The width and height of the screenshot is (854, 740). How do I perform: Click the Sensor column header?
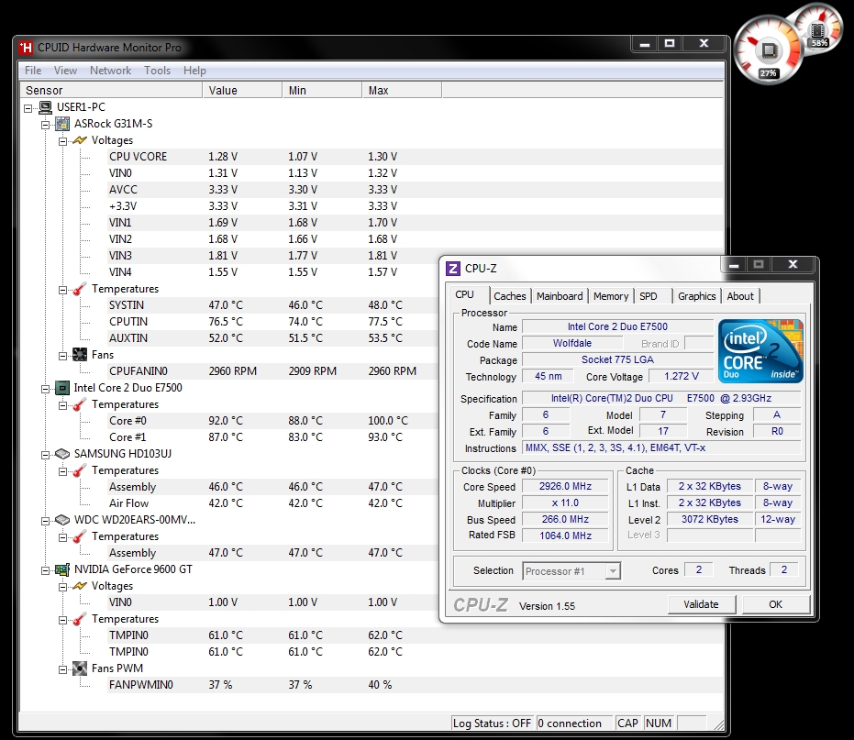(111, 90)
